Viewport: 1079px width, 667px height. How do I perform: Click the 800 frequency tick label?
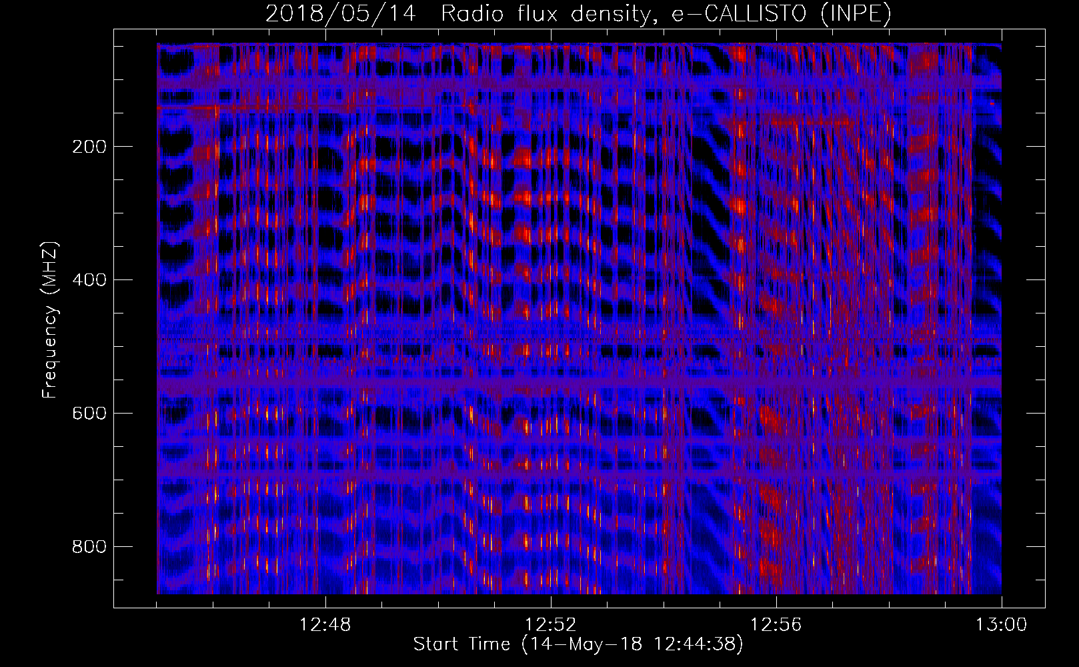pos(89,547)
